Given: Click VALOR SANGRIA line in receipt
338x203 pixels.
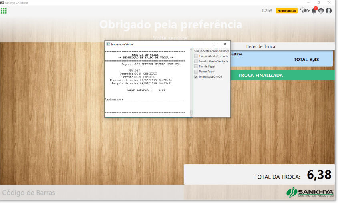Looking at the screenshot, I should click(146, 90).
